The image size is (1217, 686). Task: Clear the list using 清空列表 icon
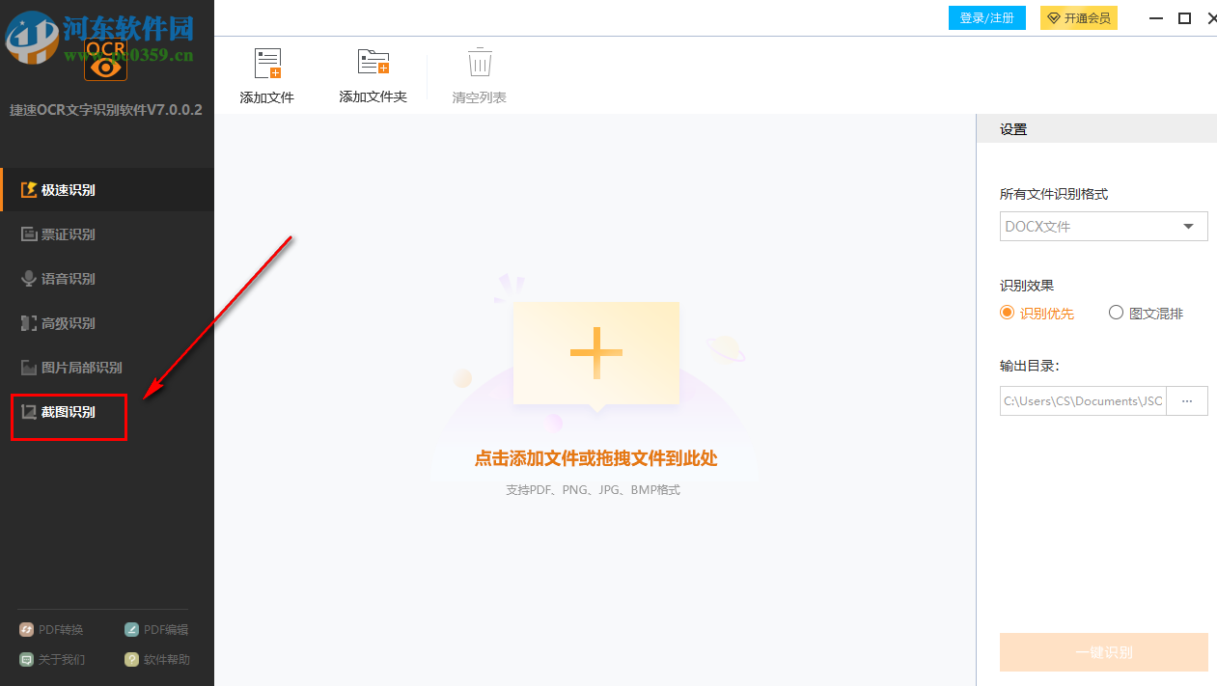479,73
